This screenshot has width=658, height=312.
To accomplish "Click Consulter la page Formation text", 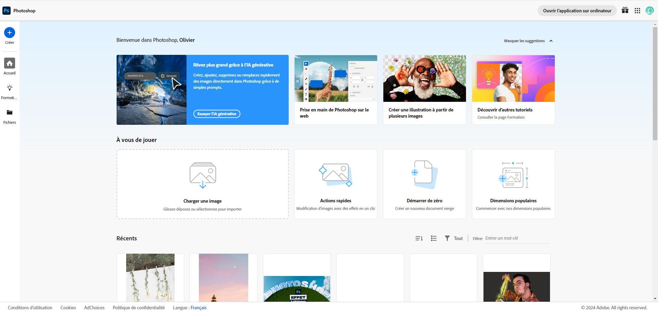I will (501, 117).
